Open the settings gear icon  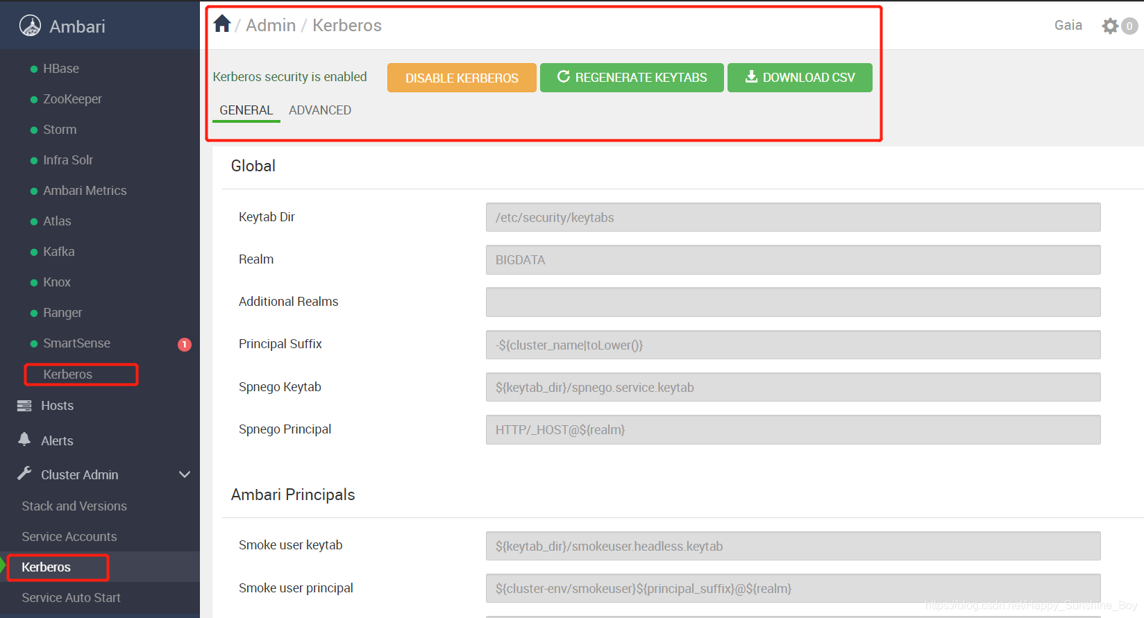1110,26
